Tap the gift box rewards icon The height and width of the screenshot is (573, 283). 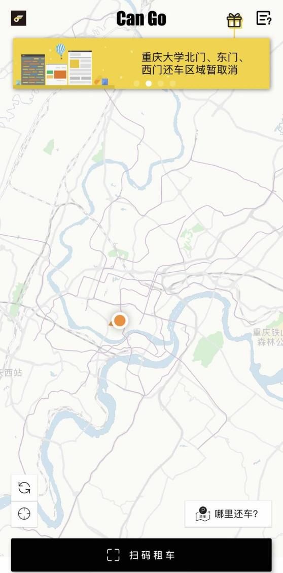tap(234, 20)
